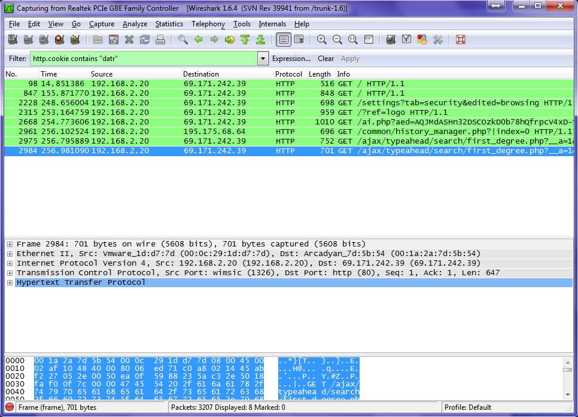Open the coloring rules editor icon
This screenshot has height=417, width=578.
point(422,40)
